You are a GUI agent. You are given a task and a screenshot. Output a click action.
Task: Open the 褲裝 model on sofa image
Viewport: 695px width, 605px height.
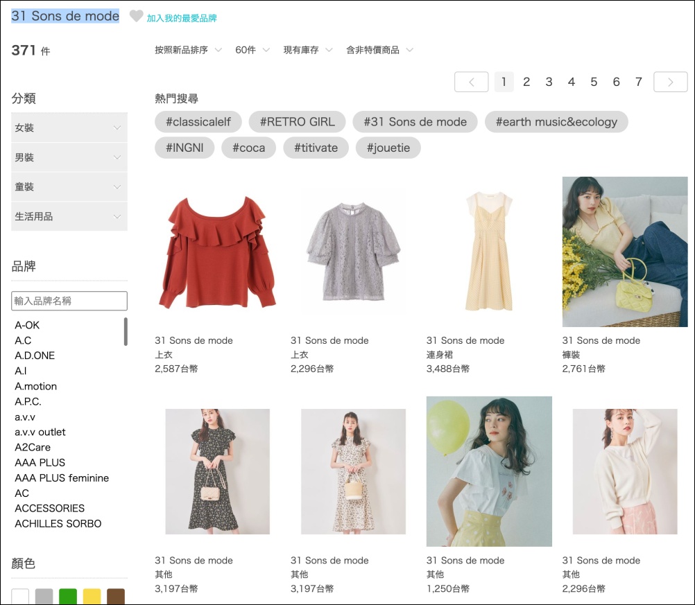pyautogui.click(x=625, y=252)
